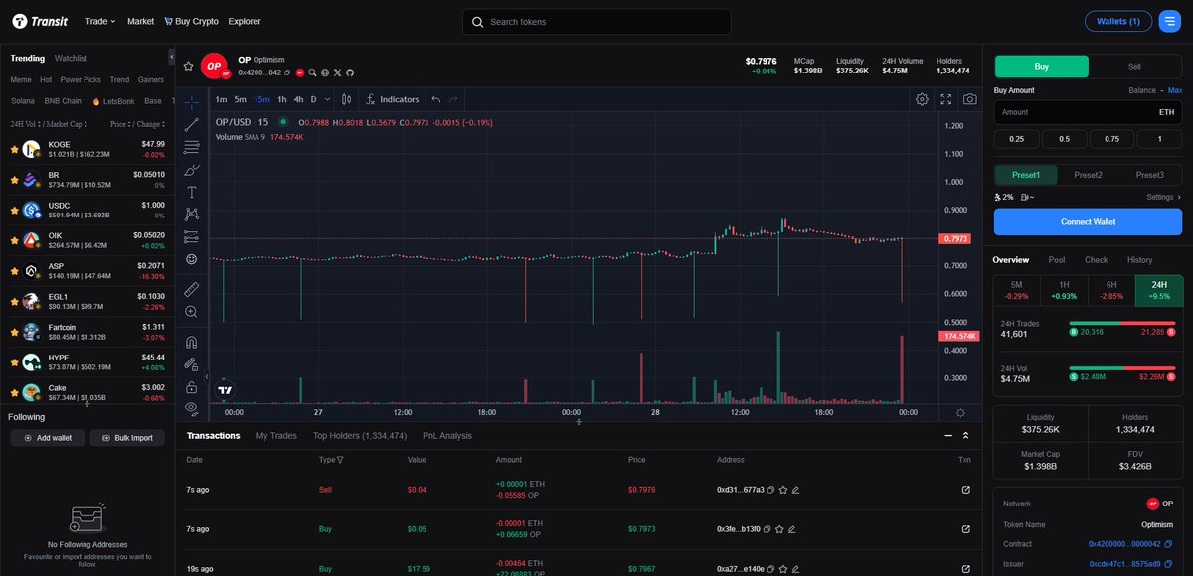Open the Wallets (1) menu
Viewport: 1193px width, 576px height.
pyautogui.click(x=1118, y=21)
